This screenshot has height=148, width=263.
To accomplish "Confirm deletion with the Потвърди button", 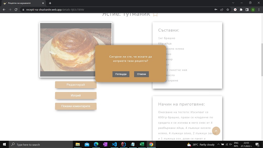I will coord(121,74).
